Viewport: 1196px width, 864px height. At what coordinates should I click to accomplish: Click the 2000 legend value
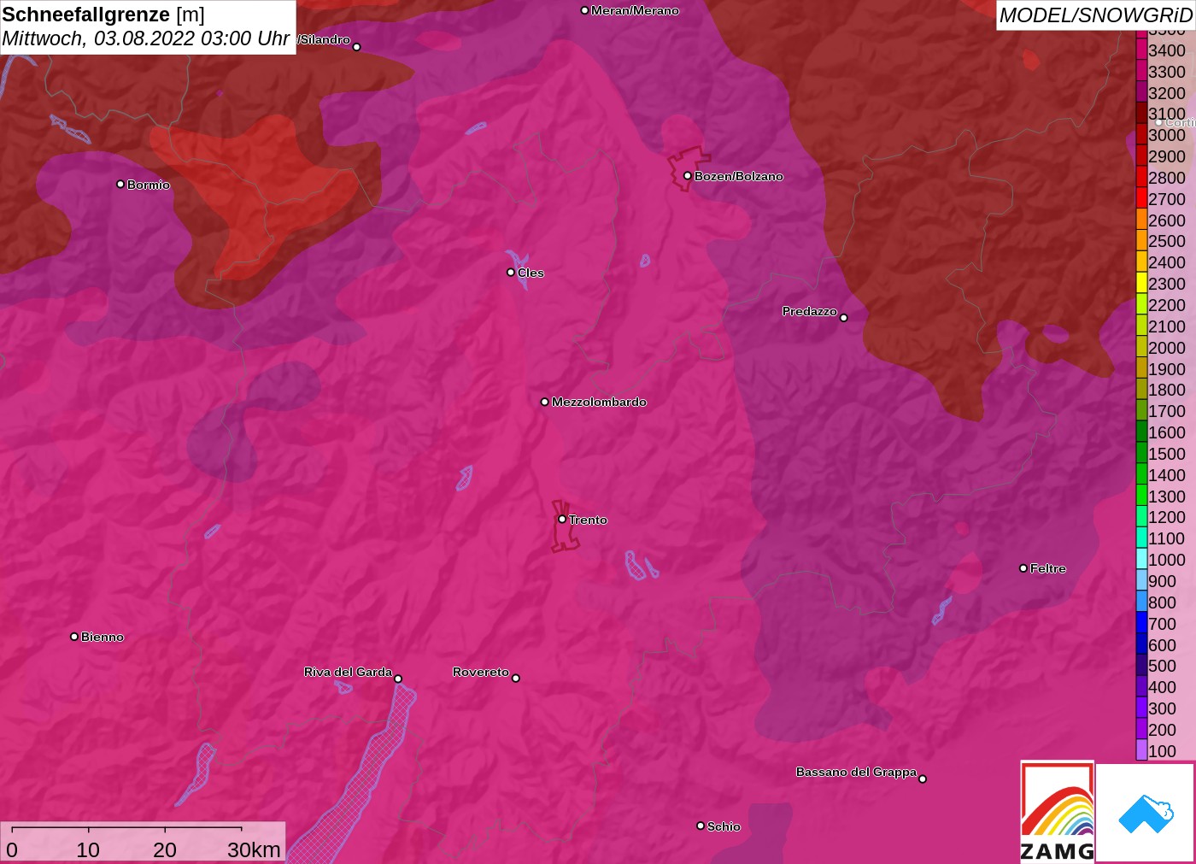click(1167, 348)
